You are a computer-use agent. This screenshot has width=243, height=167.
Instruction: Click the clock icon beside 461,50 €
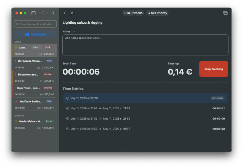point(41,81)
